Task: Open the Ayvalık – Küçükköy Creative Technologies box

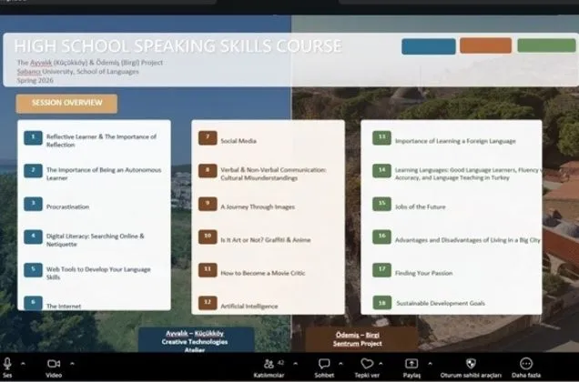Action: [x=196, y=340]
